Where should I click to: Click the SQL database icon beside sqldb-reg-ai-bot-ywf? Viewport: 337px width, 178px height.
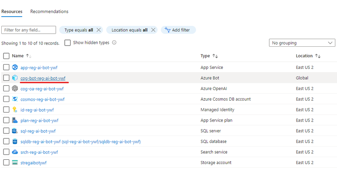(x=15, y=141)
